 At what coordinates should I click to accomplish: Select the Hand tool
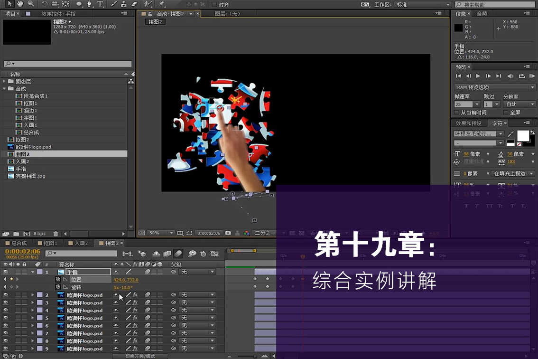click(x=20, y=4)
